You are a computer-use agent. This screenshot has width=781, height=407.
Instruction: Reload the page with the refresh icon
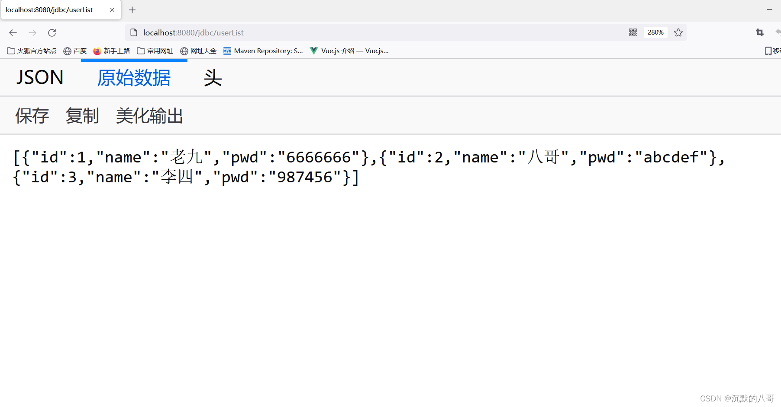(x=52, y=32)
